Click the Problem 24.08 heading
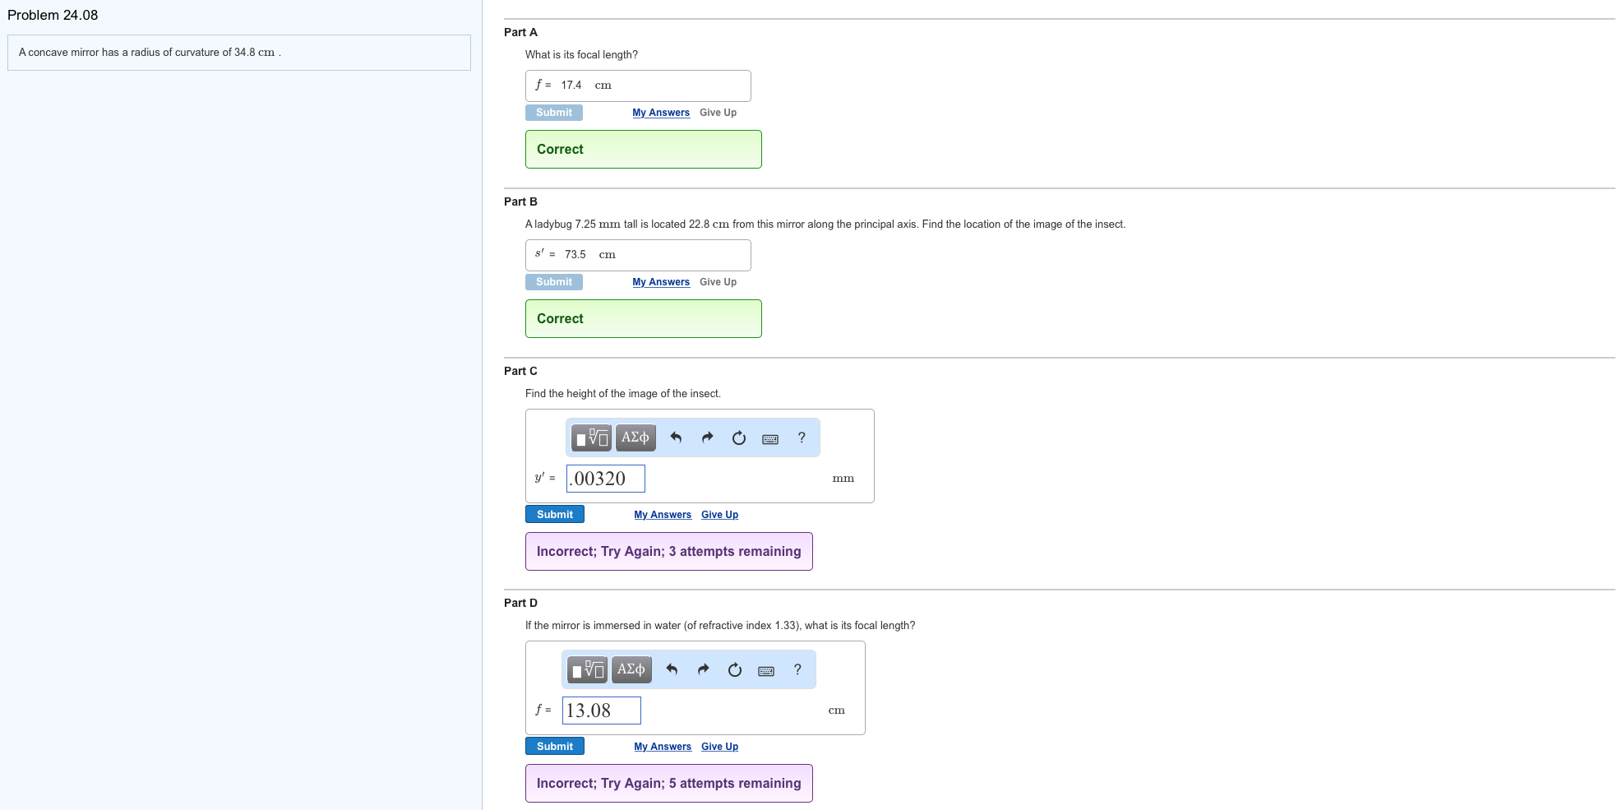1622x810 pixels. point(53,15)
